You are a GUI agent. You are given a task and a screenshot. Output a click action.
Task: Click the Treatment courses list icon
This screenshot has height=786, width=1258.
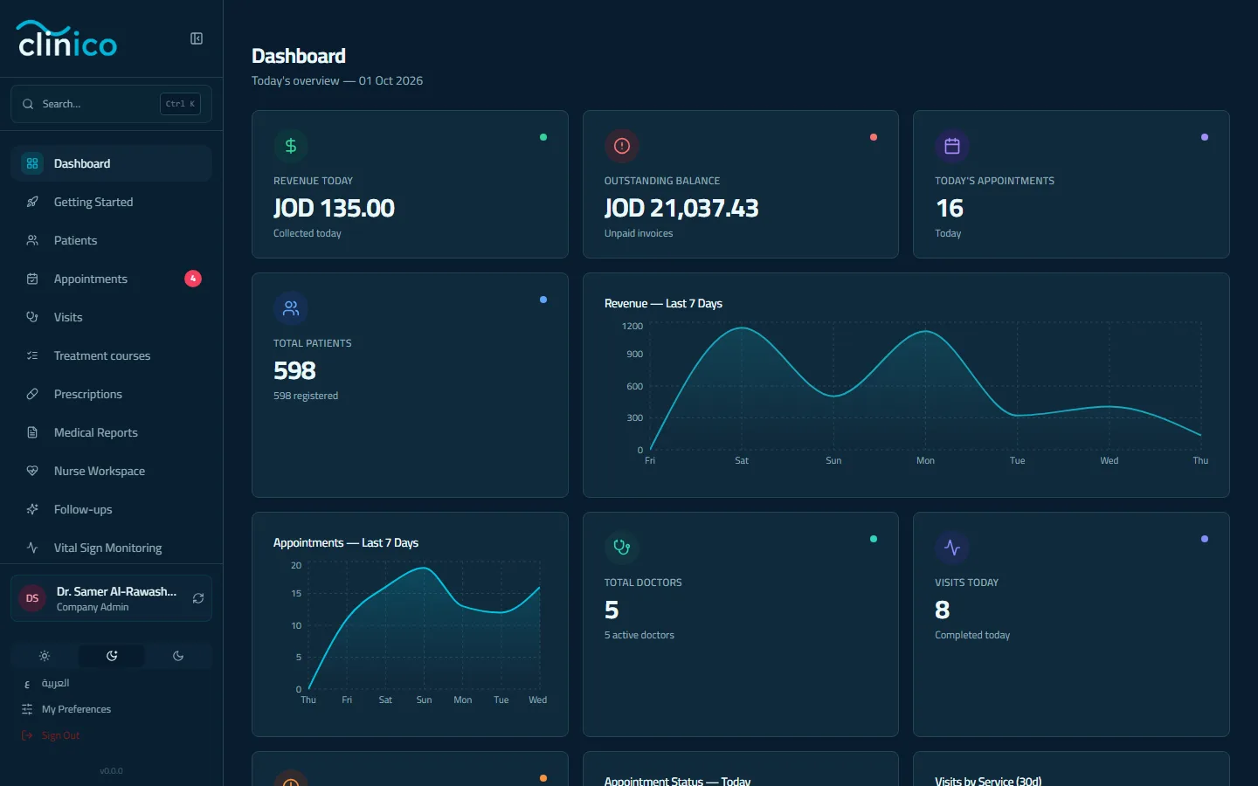(32, 355)
